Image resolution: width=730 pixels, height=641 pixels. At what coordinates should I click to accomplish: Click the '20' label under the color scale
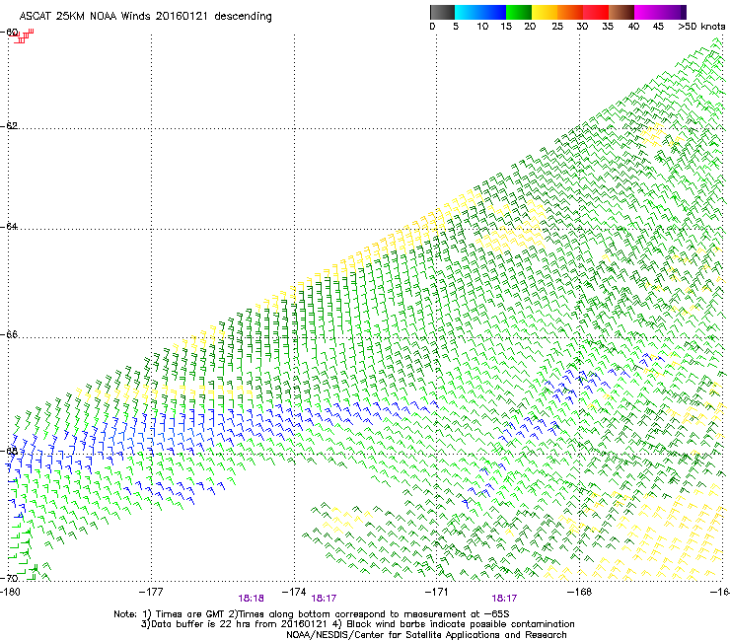[531, 27]
